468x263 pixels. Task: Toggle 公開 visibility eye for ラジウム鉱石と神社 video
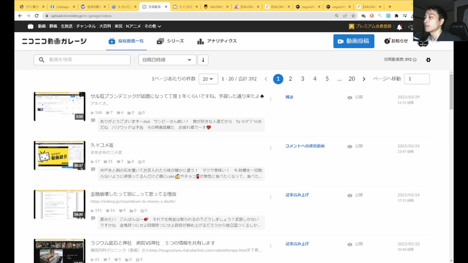[350, 244]
